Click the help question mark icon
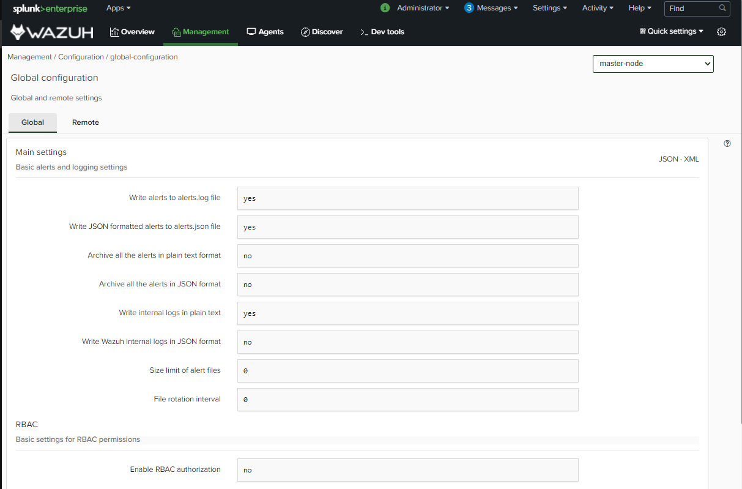742x489 pixels. pos(727,143)
